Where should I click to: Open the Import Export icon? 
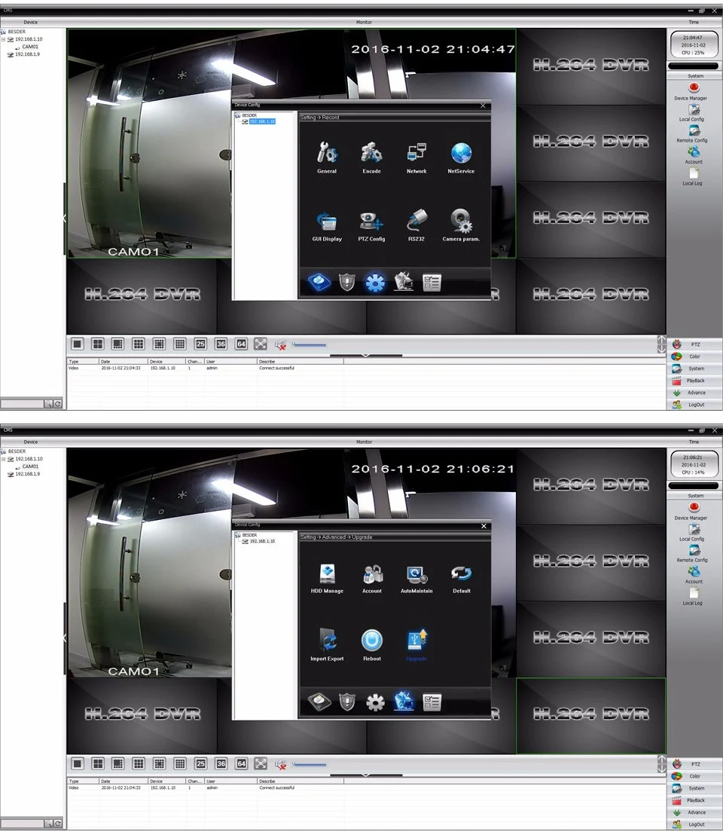pyautogui.click(x=327, y=644)
